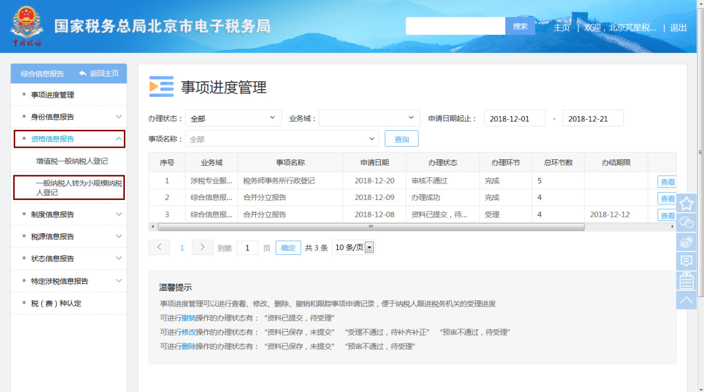Image resolution: width=704 pixels, height=392 pixels.
Task: Focus the header search input field
Action: tap(455, 26)
